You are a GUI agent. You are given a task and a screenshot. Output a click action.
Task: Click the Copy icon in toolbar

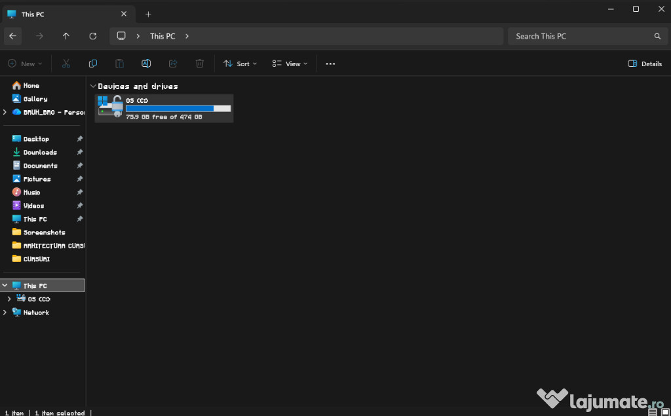click(92, 64)
